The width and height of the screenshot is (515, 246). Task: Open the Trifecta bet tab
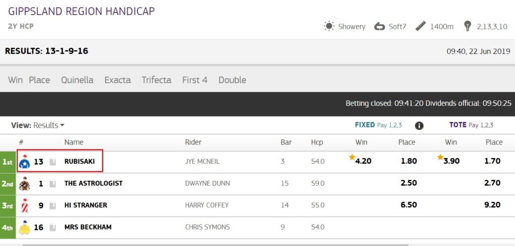pyautogui.click(x=156, y=80)
